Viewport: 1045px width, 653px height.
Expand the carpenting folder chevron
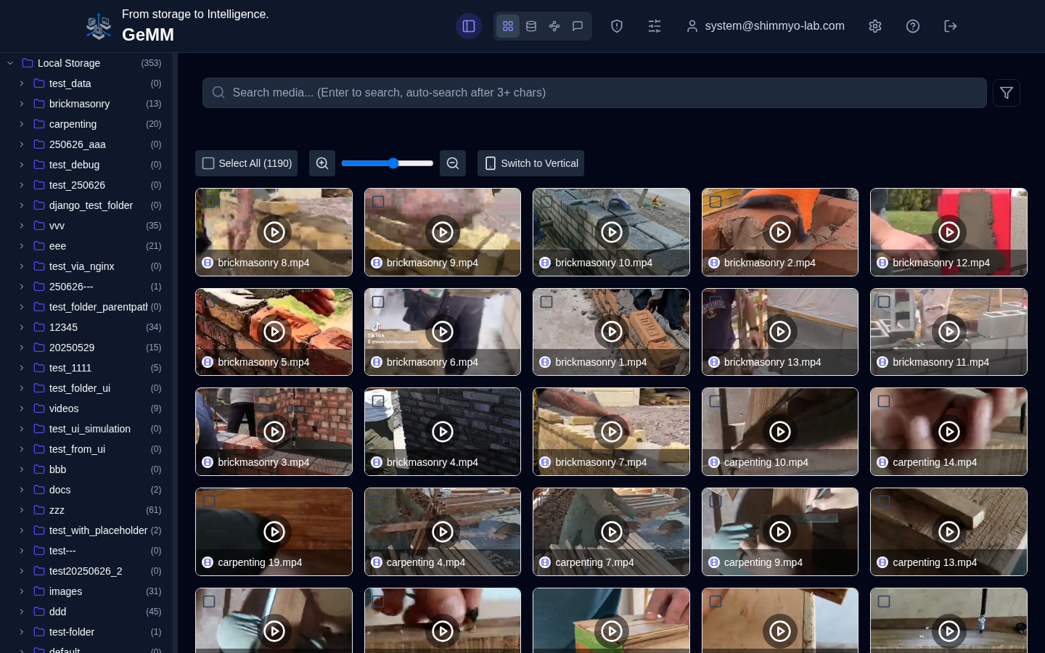22,124
